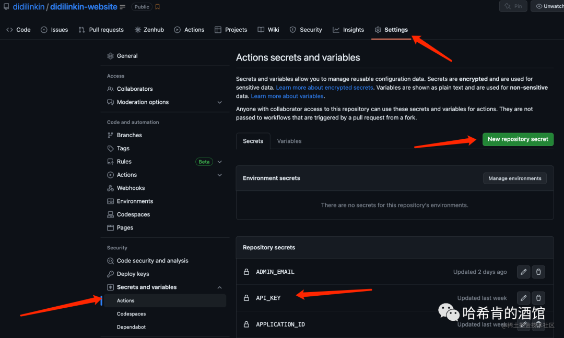Image resolution: width=564 pixels, height=338 pixels.
Task: Edit the ADMIN_EMAIL secret with pencil icon
Action: [523, 272]
